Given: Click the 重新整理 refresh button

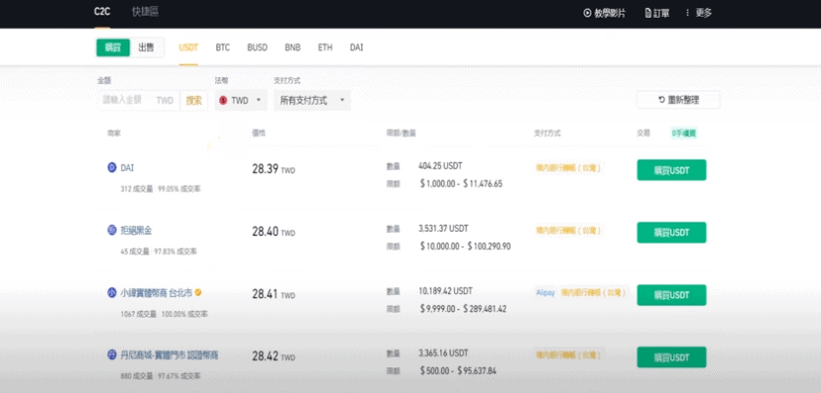Looking at the screenshot, I should tap(678, 100).
